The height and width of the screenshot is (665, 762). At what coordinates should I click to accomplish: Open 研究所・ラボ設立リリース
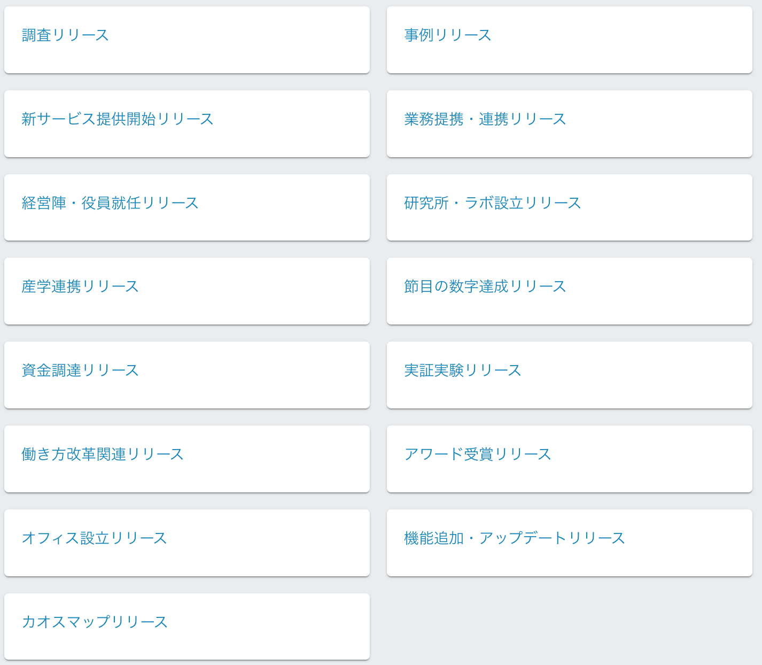(x=492, y=203)
